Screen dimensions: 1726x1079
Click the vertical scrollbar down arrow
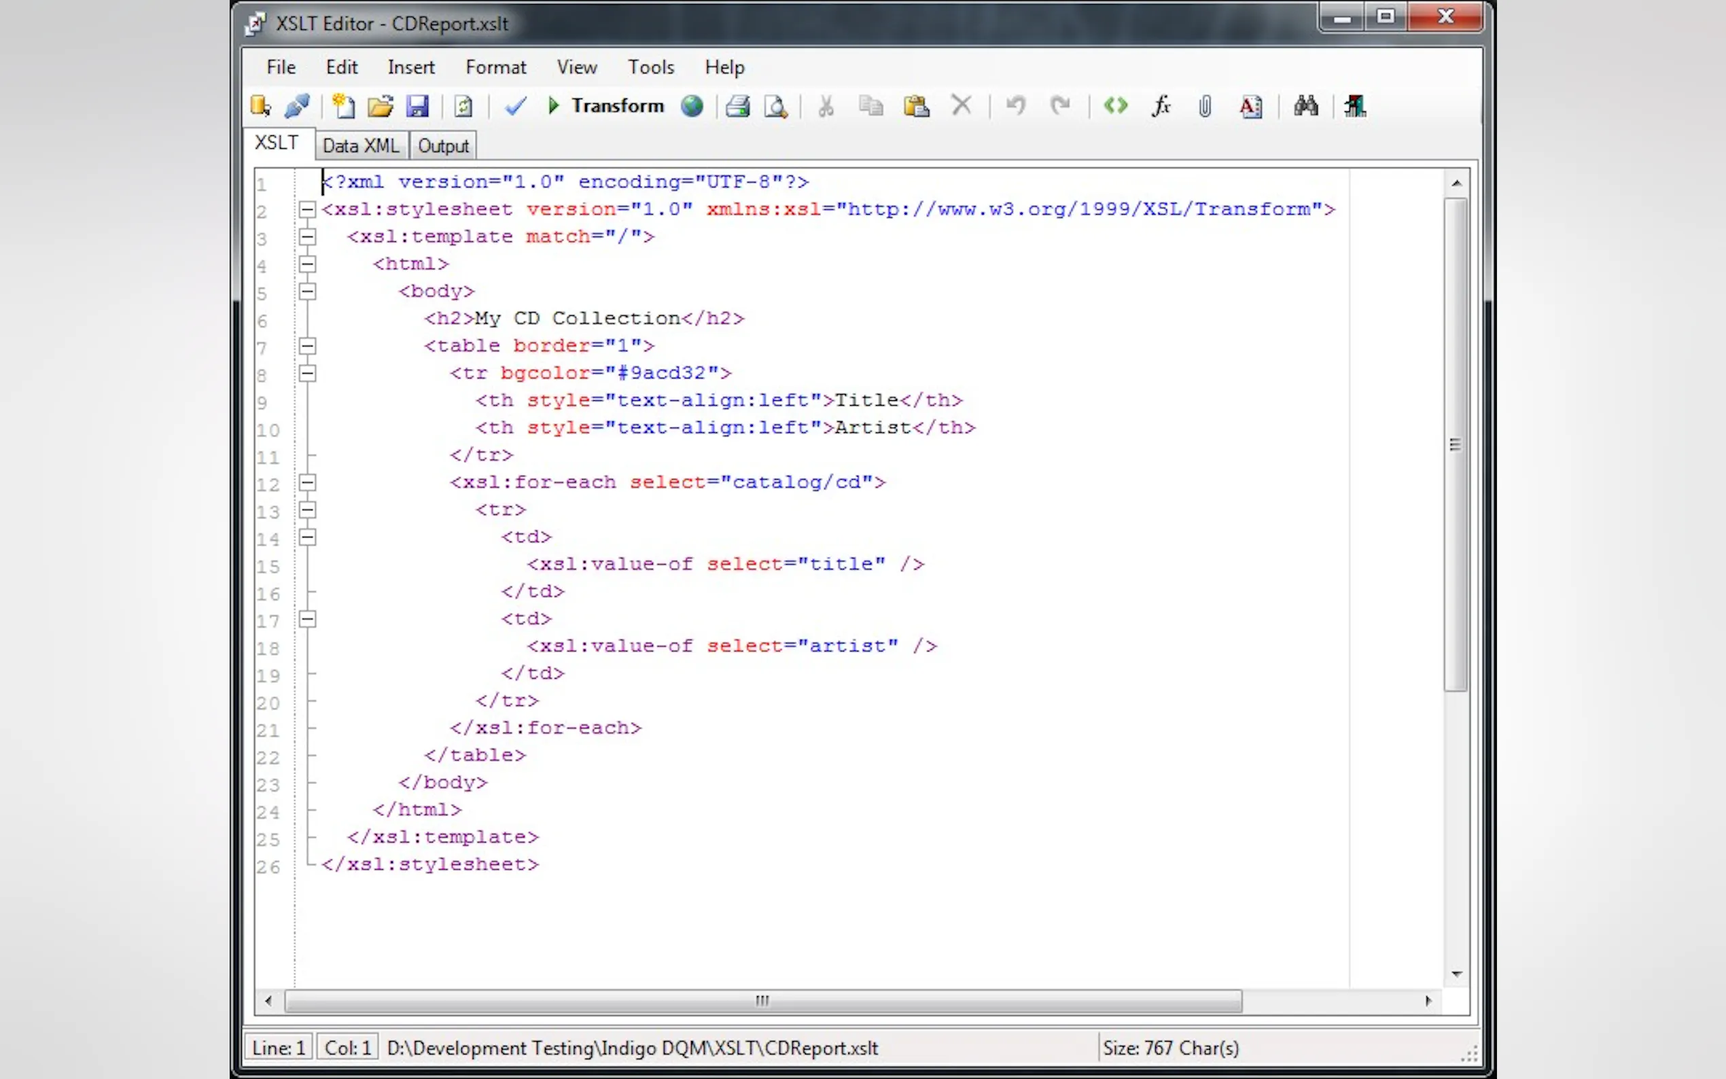[x=1456, y=974]
